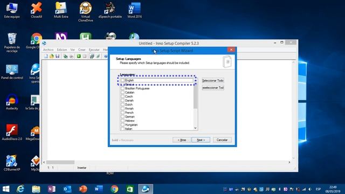Image resolution: width=345 pixels, height=194 pixels.
Task: Click the Target Setup toolbar icon
Action: 92,56
